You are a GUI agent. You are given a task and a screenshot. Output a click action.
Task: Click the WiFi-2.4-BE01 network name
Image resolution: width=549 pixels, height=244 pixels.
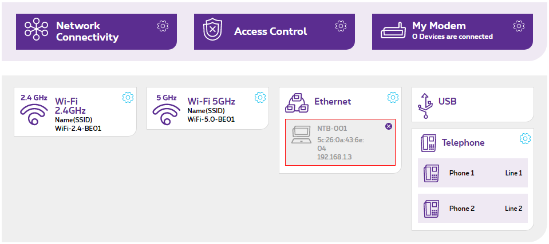pyautogui.click(x=78, y=128)
